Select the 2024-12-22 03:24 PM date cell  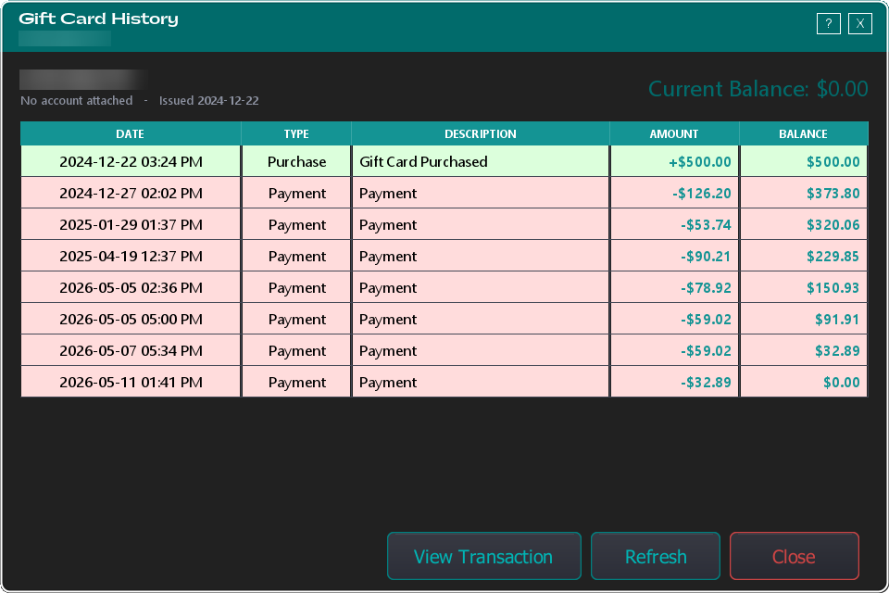[x=131, y=162]
